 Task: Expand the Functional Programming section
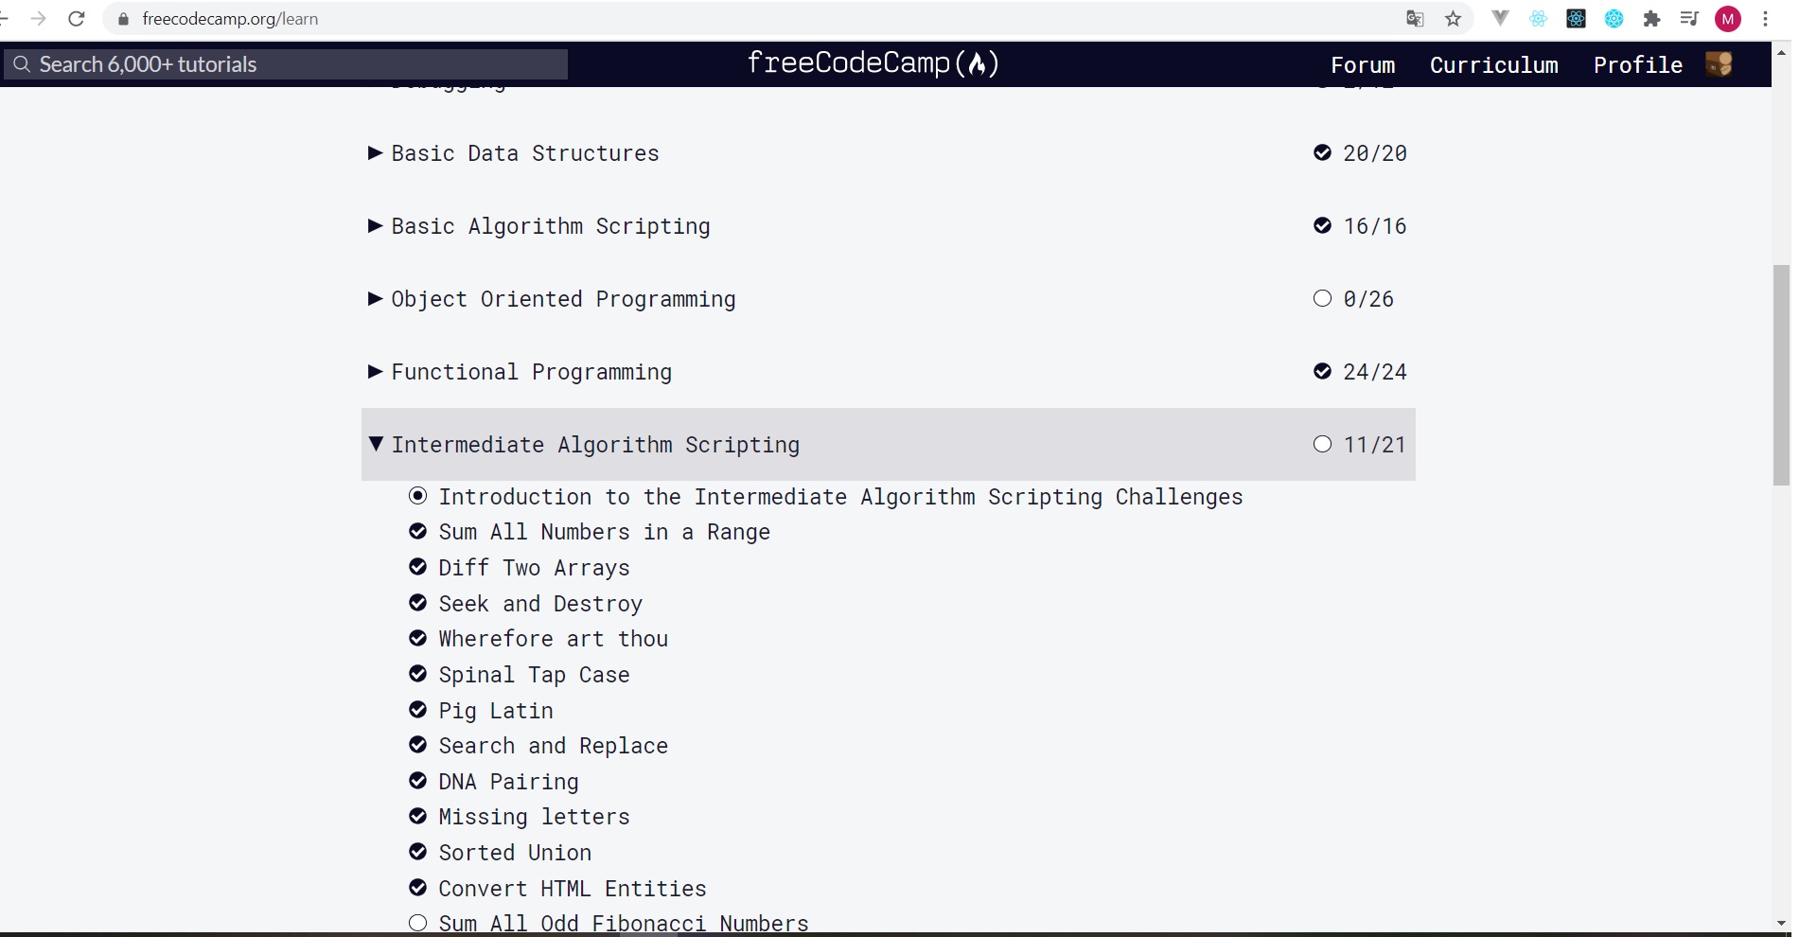[x=376, y=371]
